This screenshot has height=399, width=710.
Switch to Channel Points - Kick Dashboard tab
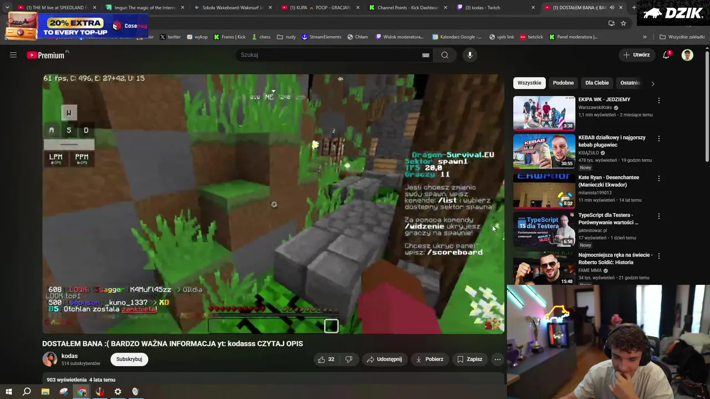tap(408, 8)
